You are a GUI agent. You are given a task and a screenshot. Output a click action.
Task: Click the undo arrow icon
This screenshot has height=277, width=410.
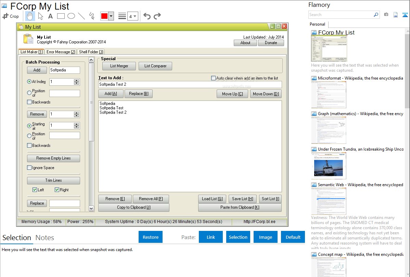click(147, 16)
